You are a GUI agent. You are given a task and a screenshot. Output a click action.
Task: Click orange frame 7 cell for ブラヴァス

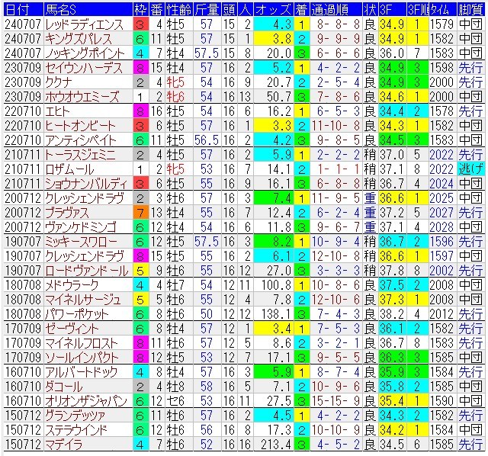140,213
